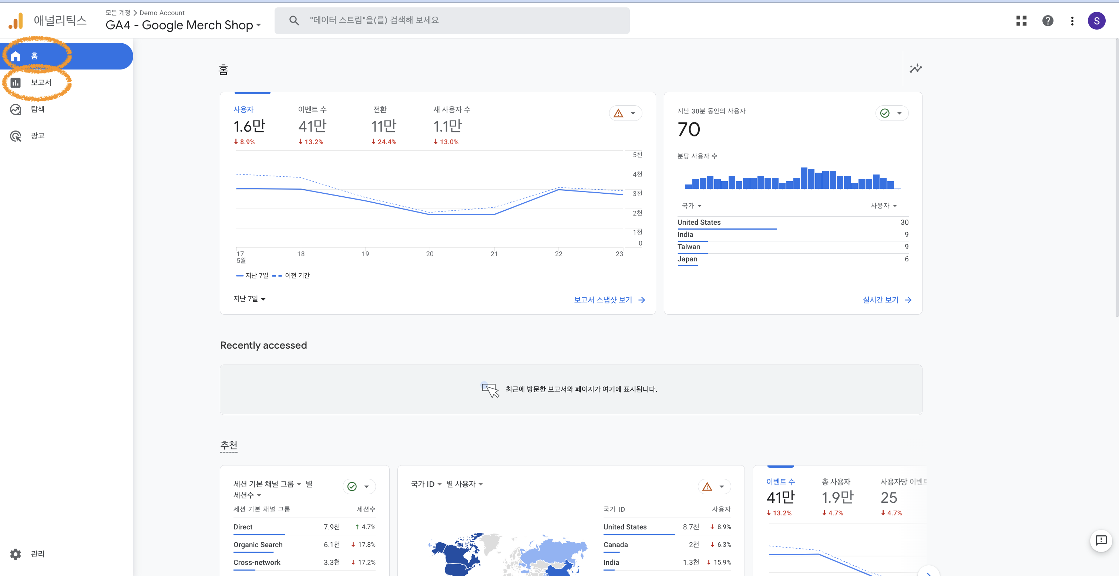Open the Insights sparkline icon
The image size is (1119, 576).
pyautogui.click(x=915, y=69)
